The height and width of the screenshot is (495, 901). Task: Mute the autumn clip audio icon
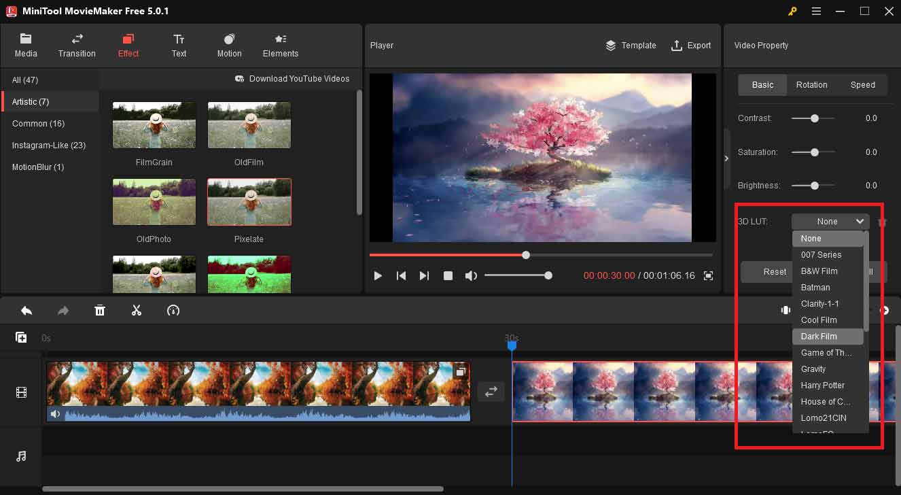[55, 413]
